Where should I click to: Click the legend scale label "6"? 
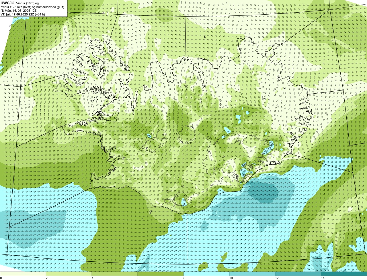[x=138, y=278]
